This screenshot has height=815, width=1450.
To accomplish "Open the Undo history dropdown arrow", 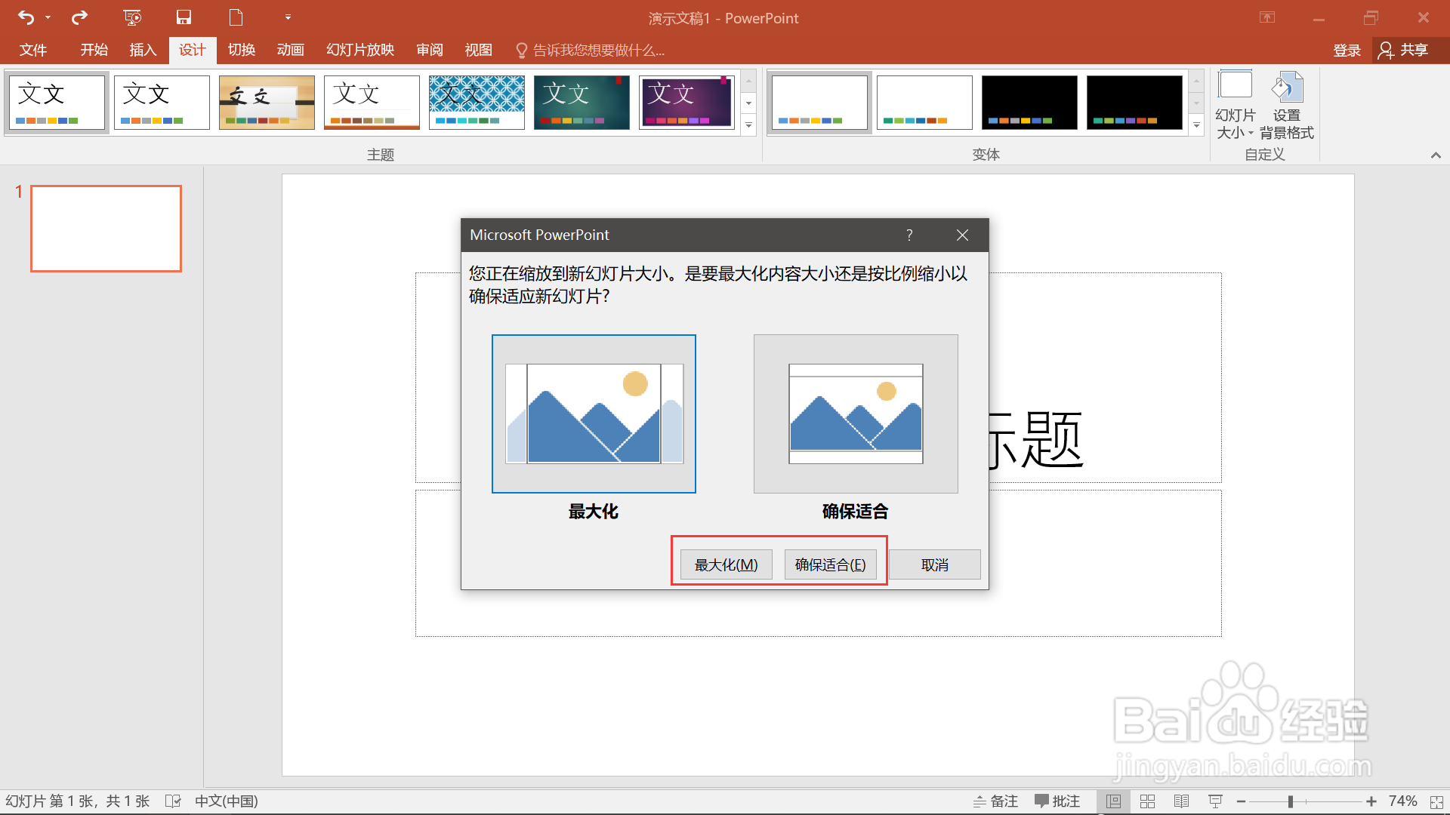I will 48,17.
